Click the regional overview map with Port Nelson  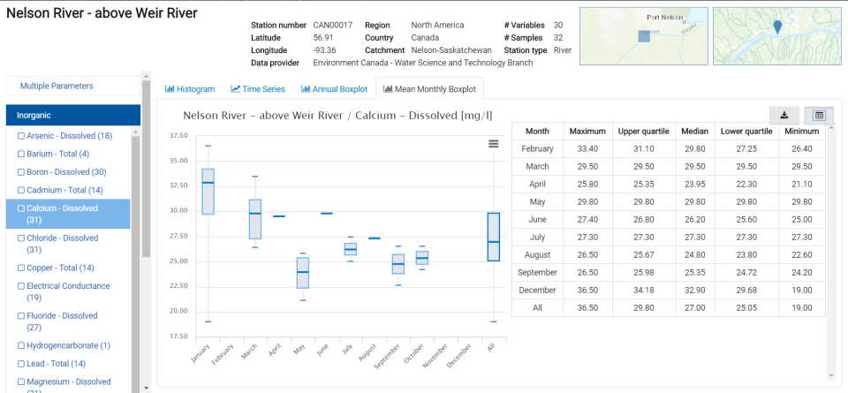(x=644, y=36)
